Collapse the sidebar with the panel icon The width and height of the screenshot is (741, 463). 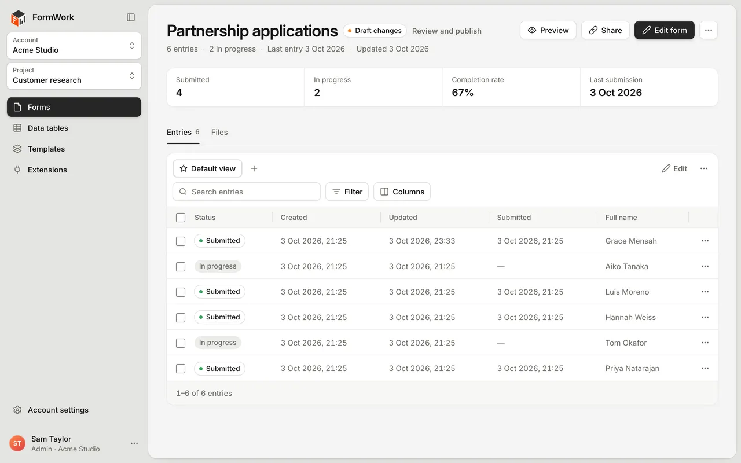(x=131, y=17)
